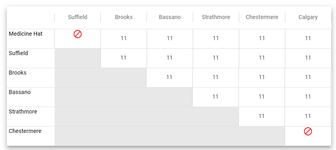The width and height of the screenshot is (336, 150).
Task: Select the Medicine Hat to Calgary fare cell
Action: pyautogui.click(x=308, y=39)
